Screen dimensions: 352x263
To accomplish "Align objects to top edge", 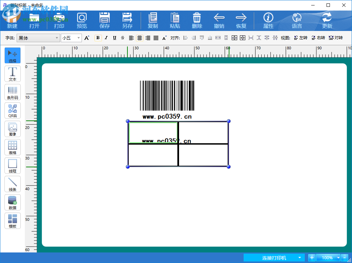I will point(202,38).
